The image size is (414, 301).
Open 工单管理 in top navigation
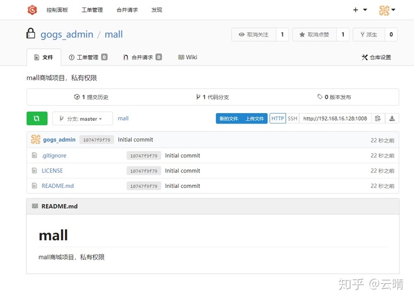coord(92,10)
